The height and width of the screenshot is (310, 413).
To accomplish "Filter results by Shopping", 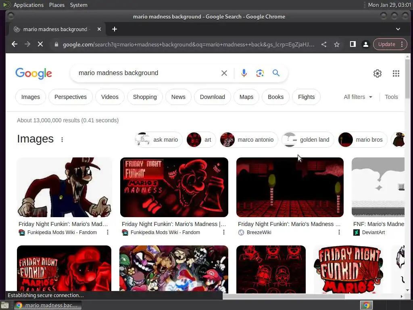I will [x=145, y=97].
